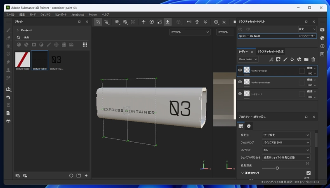Add a folder using the layers folder icon
This screenshot has height=188, width=330.
pos(306,59)
